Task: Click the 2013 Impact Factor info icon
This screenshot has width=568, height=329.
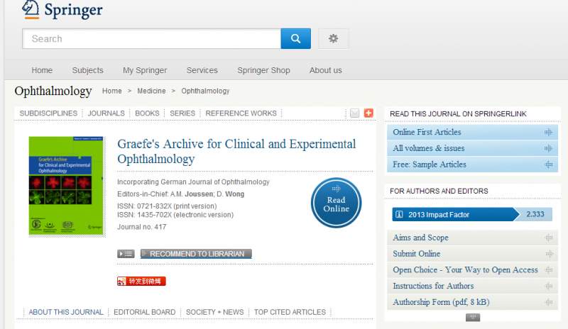Action: [399, 215]
